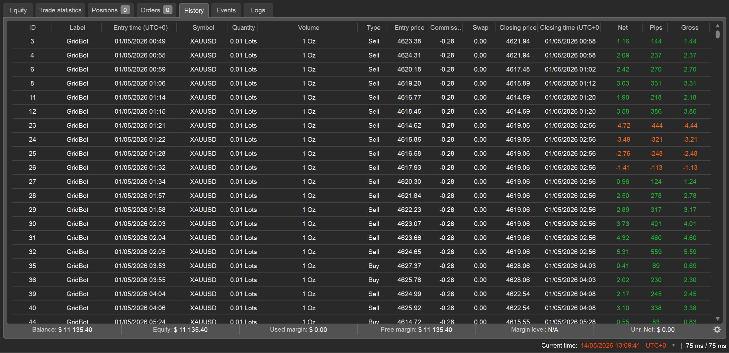This screenshot has width=729, height=353.
Task: Click entry time 01/05/2026 01:34
Action: [140, 182]
